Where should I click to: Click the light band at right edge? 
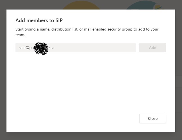pos(179,83)
